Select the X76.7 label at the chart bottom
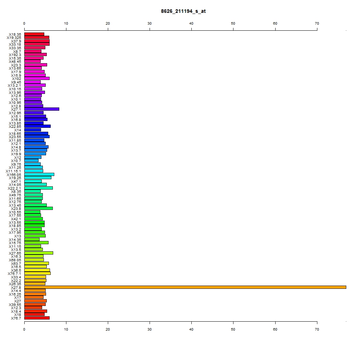 coord(16,318)
